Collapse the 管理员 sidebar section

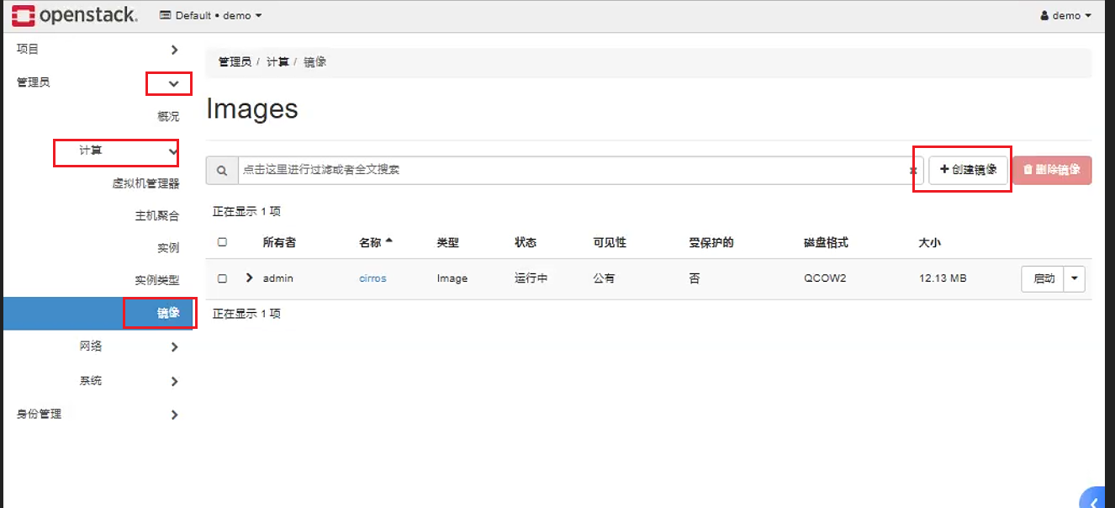tap(174, 83)
